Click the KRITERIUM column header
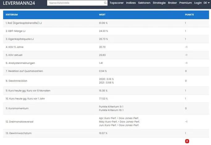 pos(12,14)
